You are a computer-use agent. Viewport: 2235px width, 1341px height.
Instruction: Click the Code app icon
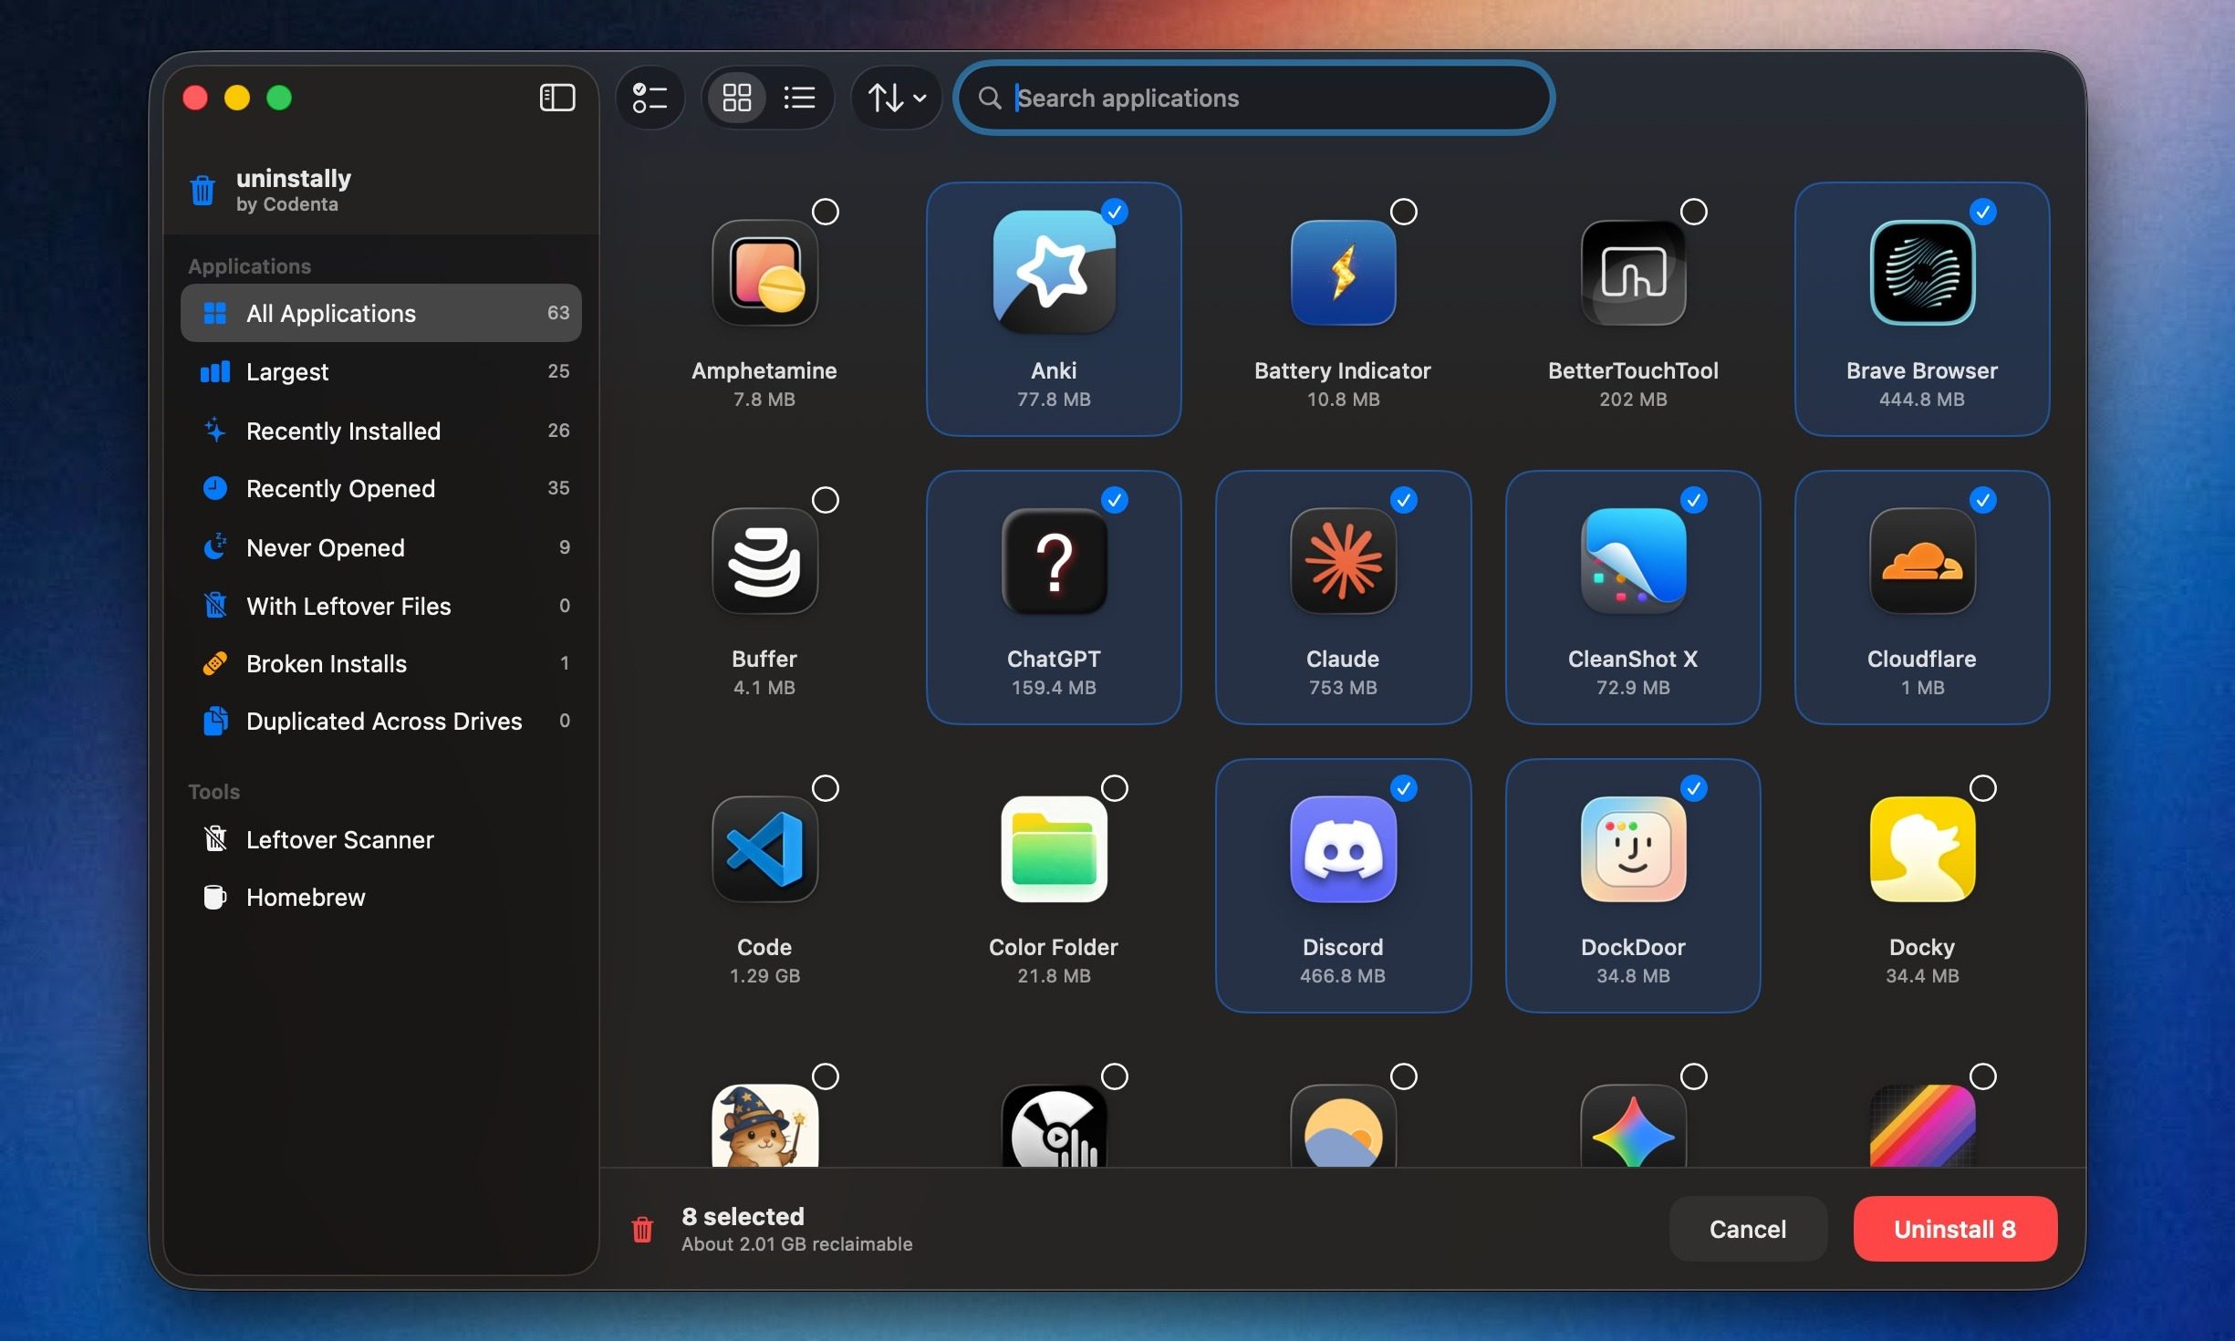764,849
